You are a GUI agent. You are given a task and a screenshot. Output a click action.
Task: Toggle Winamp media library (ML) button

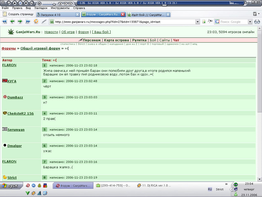click(x=70, y=3)
